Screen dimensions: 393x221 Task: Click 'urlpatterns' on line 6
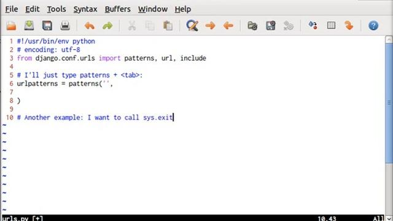37,83
